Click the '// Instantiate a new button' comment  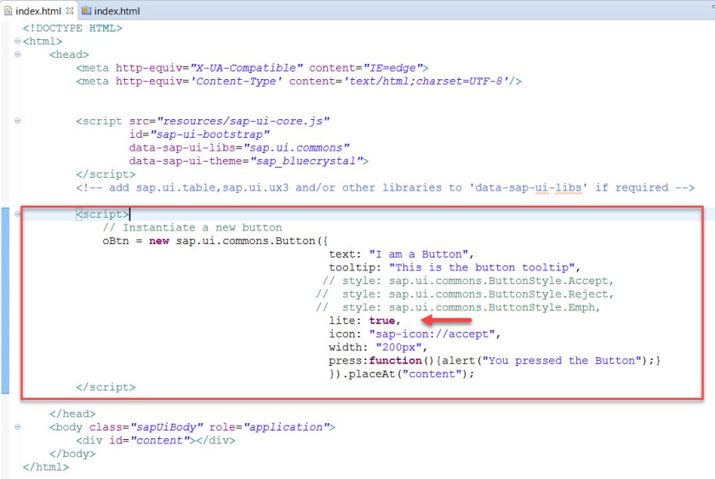pyautogui.click(x=192, y=227)
